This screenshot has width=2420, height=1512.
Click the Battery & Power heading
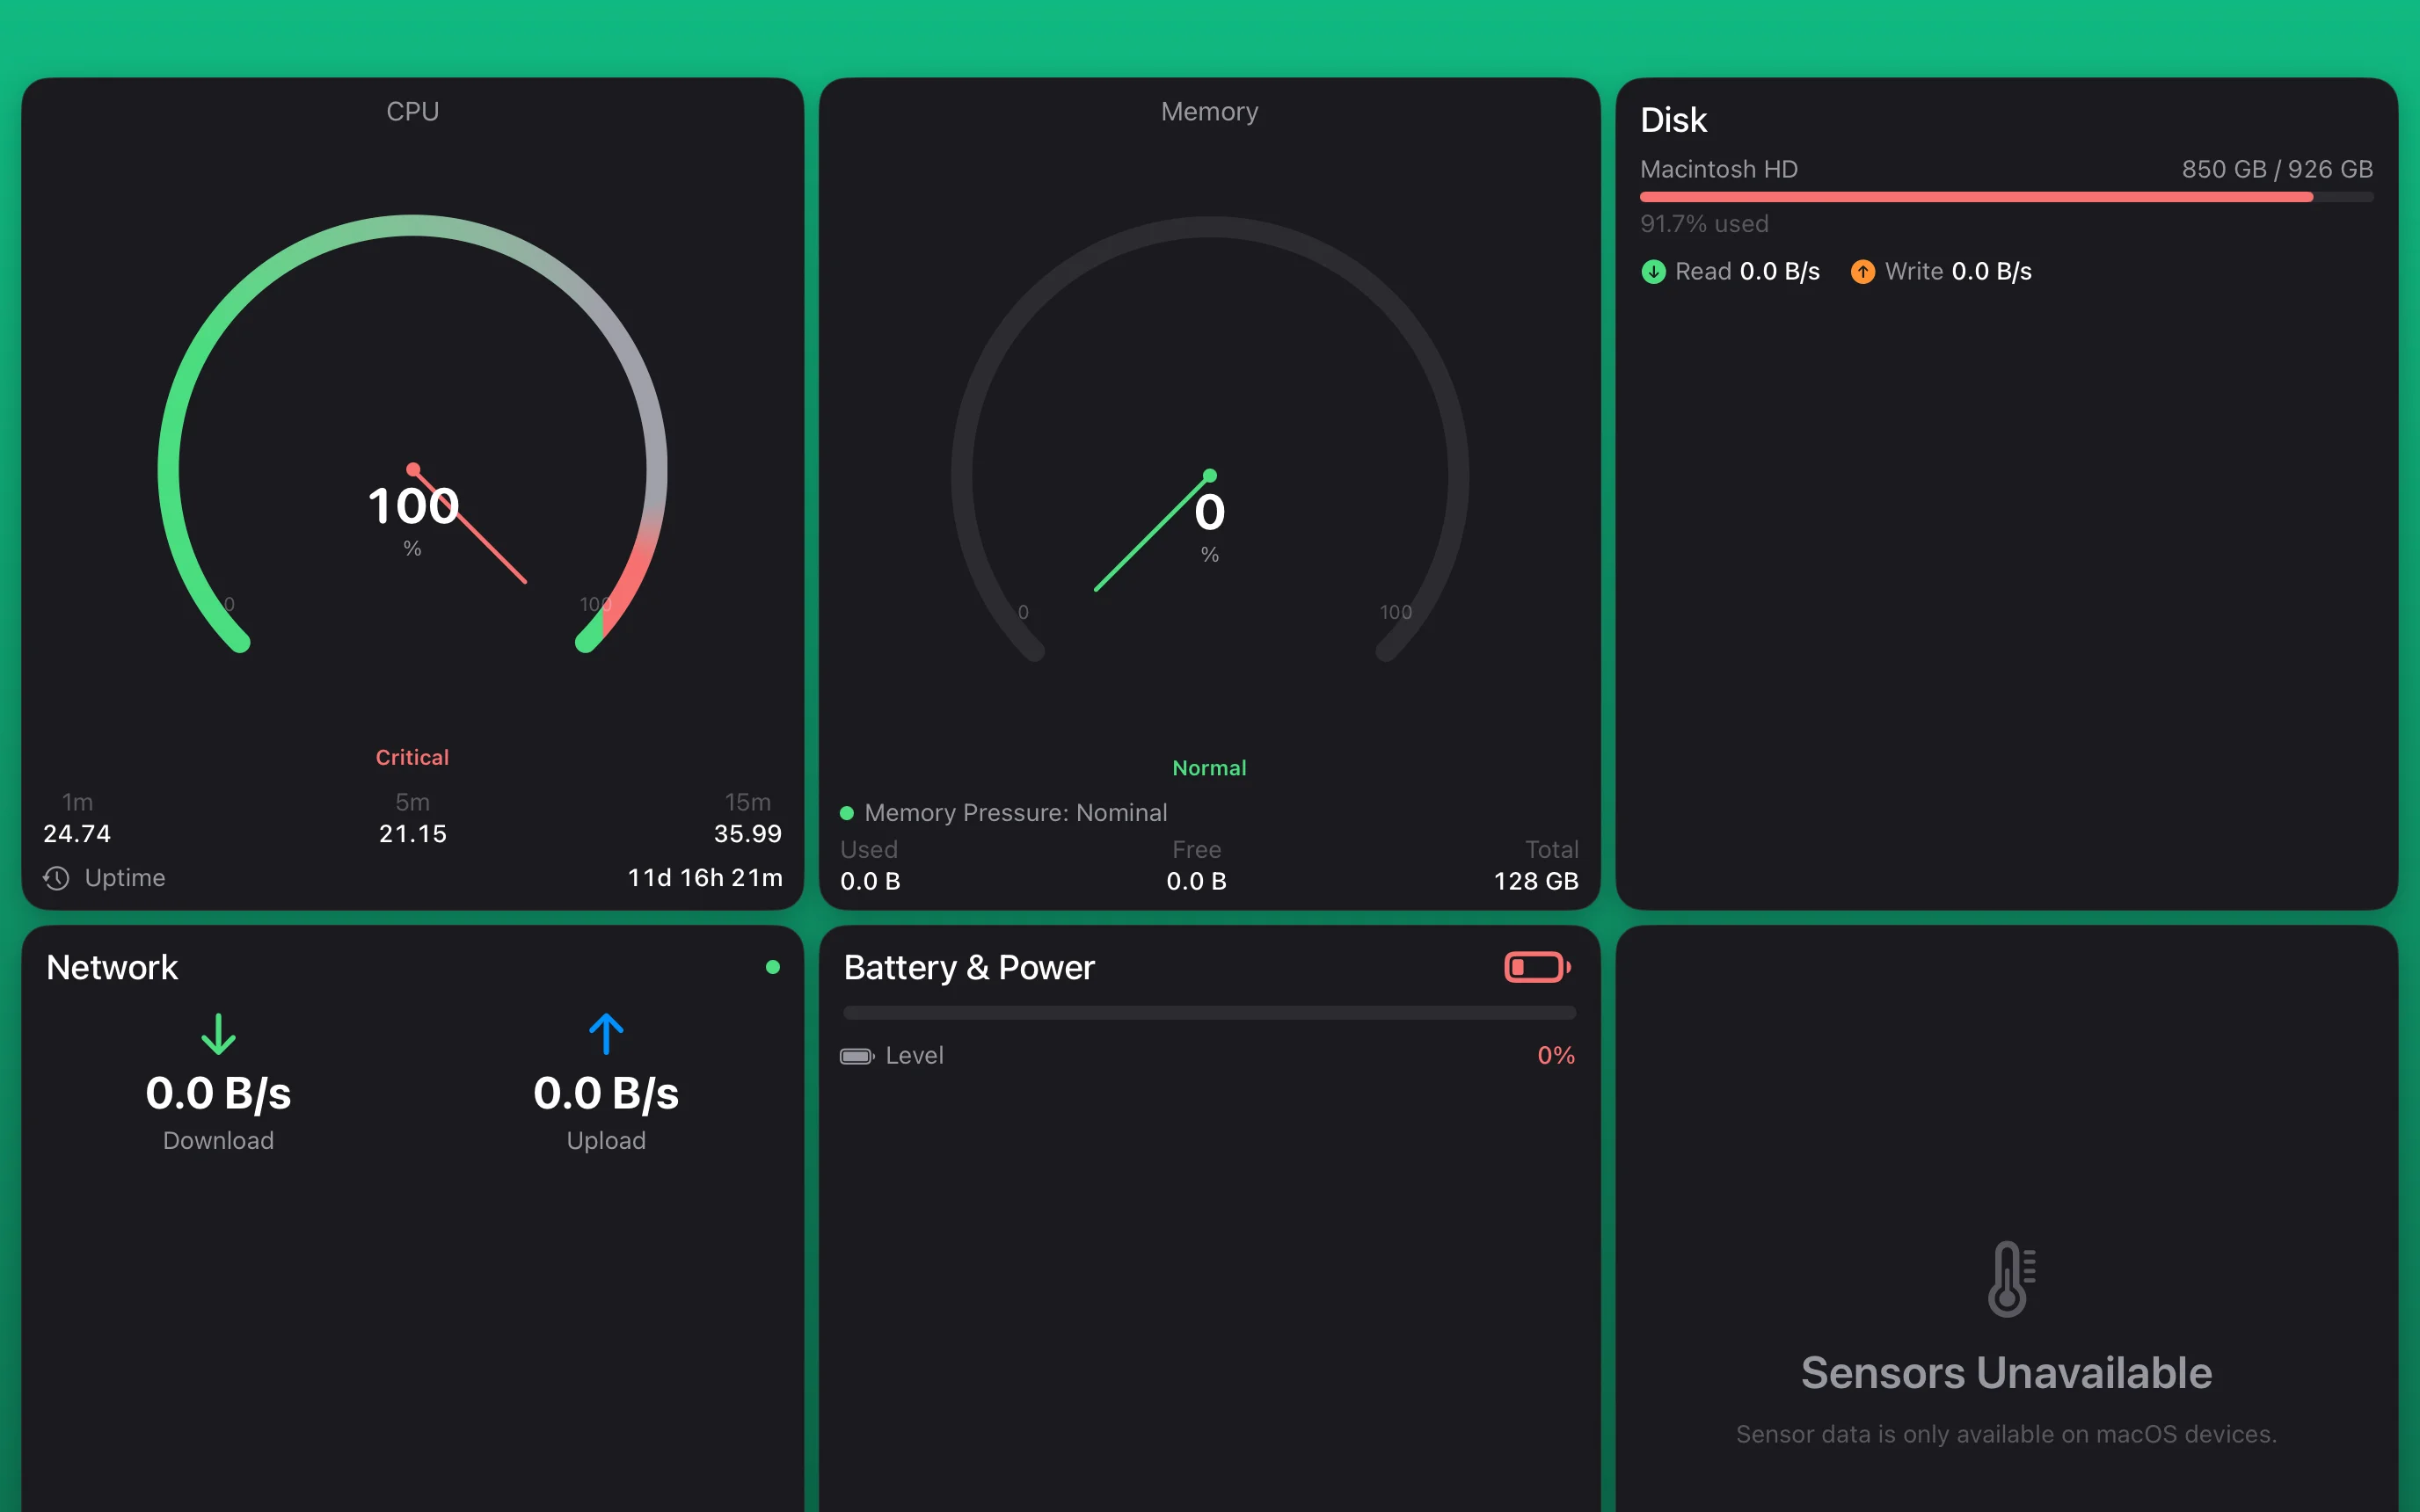[x=969, y=967]
